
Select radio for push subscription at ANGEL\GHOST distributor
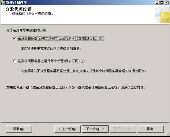click(x=15, y=38)
